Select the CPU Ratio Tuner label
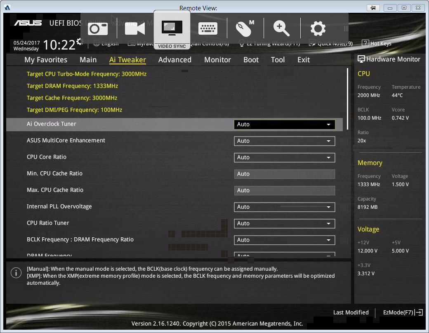Screen dimensions: 429x333 48,223
